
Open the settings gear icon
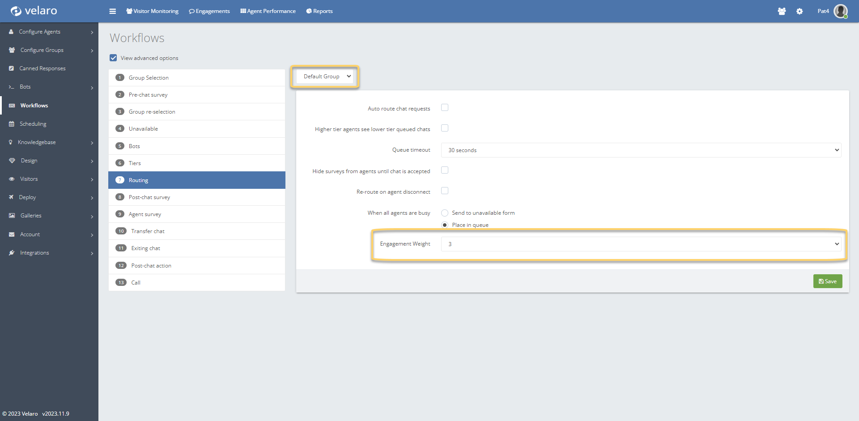(799, 11)
